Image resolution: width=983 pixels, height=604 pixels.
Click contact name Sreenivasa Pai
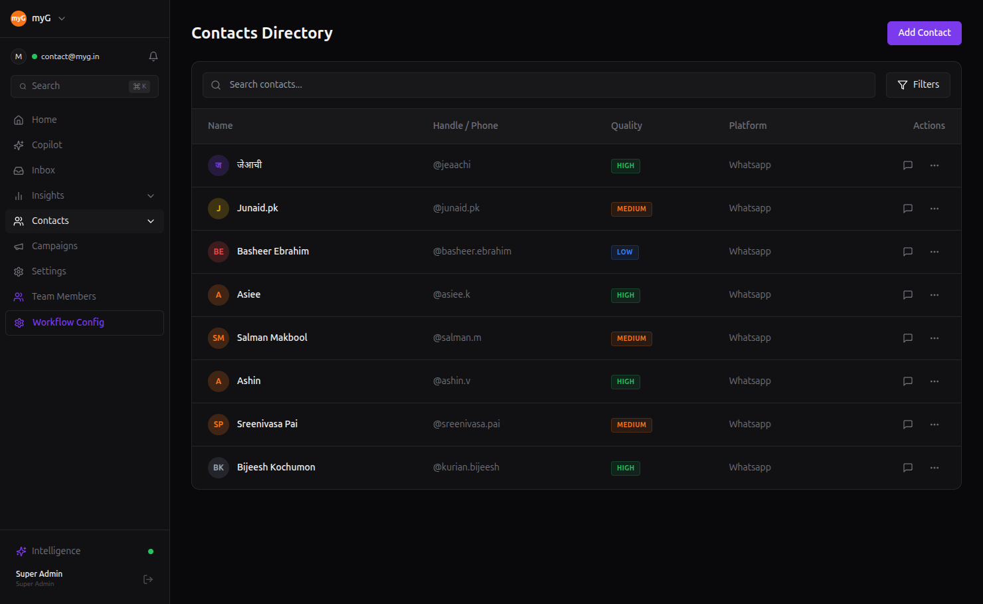[x=267, y=424]
